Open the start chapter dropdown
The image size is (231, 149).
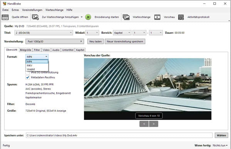pyautogui.click(x=139, y=33)
